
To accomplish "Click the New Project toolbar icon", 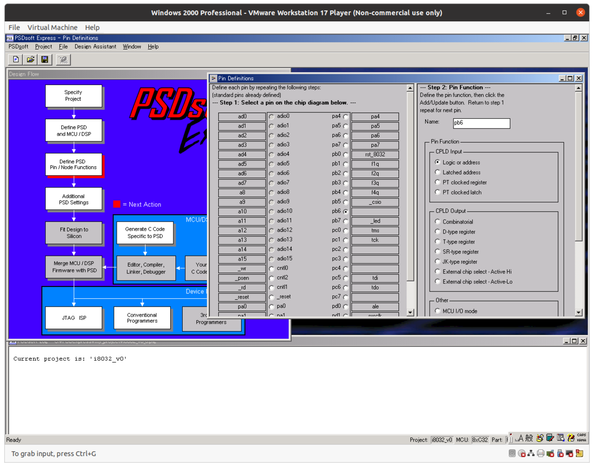I will click(16, 60).
